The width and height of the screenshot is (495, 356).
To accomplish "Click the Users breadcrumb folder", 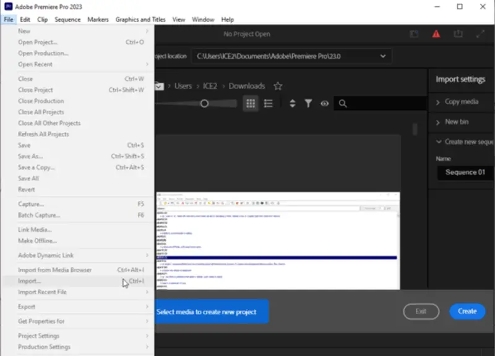I will 183,86.
